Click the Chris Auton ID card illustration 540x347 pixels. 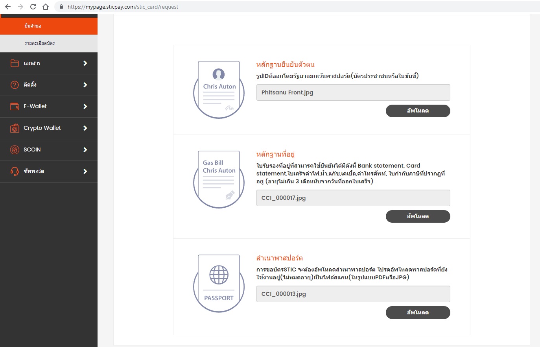pos(219,90)
